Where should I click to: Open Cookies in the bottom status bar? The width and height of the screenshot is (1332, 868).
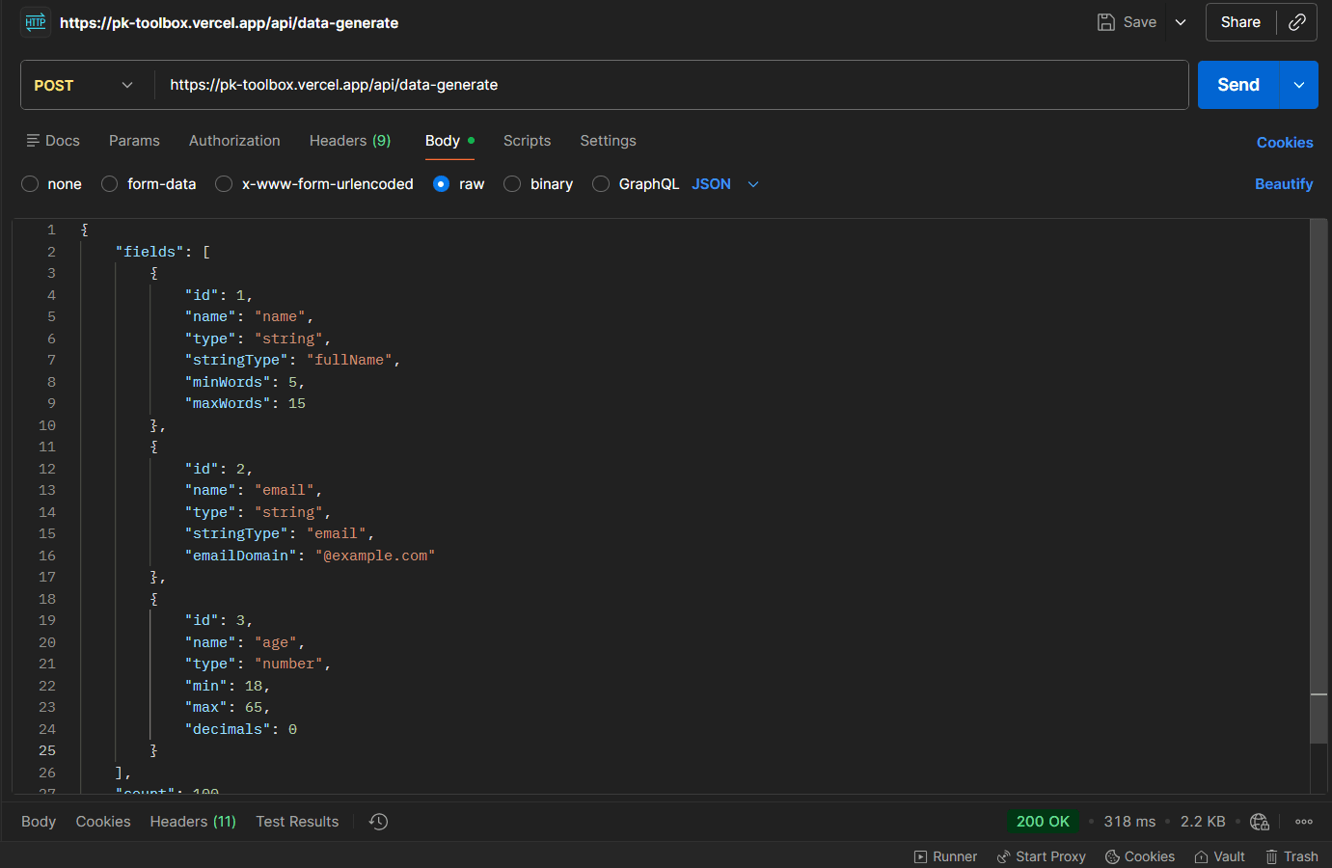(x=1140, y=856)
